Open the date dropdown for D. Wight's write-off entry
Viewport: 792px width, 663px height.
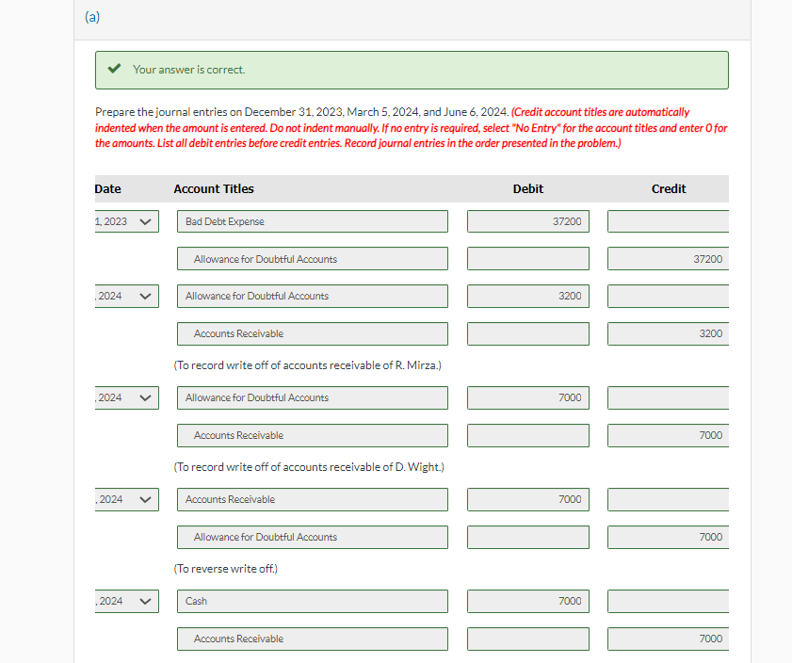pyautogui.click(x=125, y=397)
